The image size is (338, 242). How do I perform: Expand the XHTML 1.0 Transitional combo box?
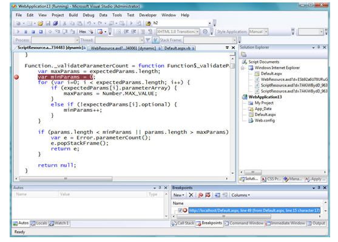click(x=197, y=32)
